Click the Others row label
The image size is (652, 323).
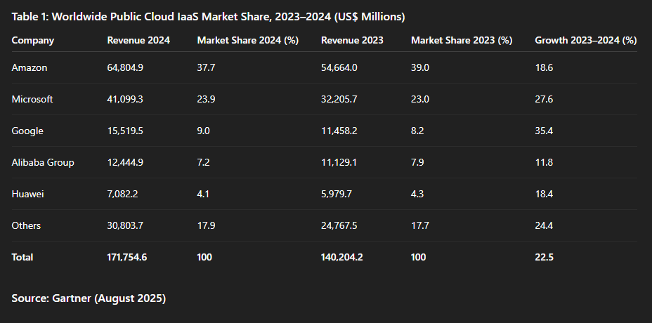pyautogui.click(x=26, y=225)
